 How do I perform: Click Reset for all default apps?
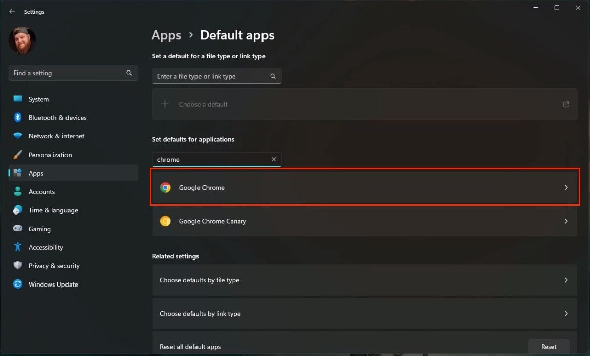point(549,347)
